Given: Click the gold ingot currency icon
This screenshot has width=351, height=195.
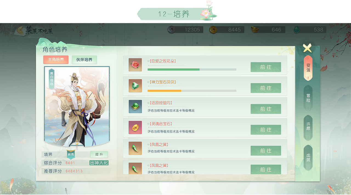Looking at the screenshot, I should coord(255,29).
